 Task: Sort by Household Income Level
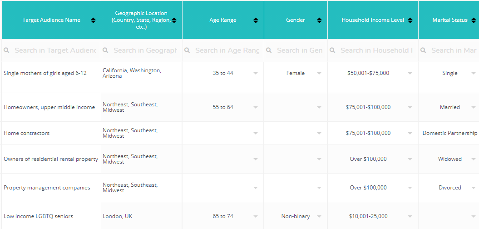pos(410,20)
